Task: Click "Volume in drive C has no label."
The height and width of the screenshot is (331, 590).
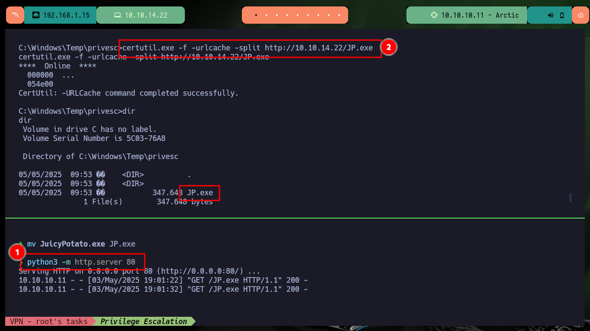Action: 90,129
